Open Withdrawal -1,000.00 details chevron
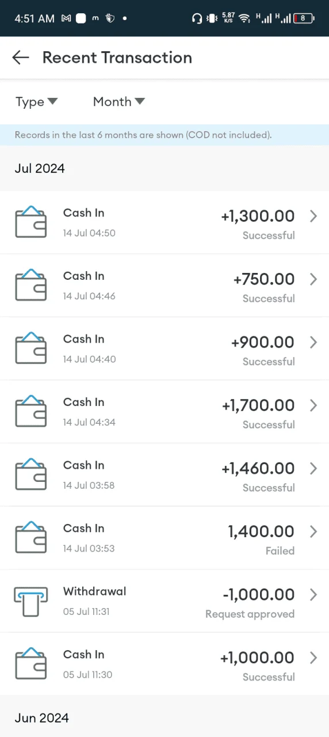Screen dimensions: 329x737 (313, 595)
